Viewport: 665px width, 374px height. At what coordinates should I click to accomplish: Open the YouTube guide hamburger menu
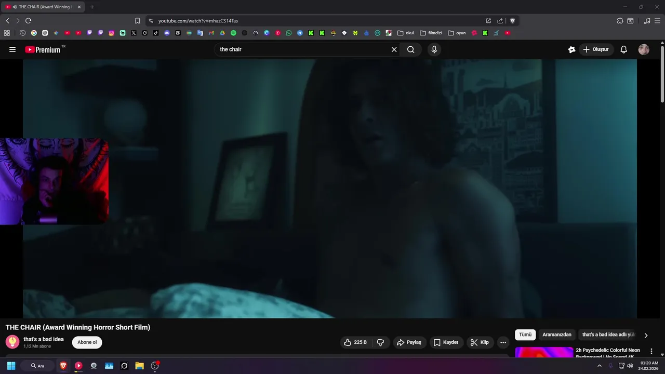(12, 49)
